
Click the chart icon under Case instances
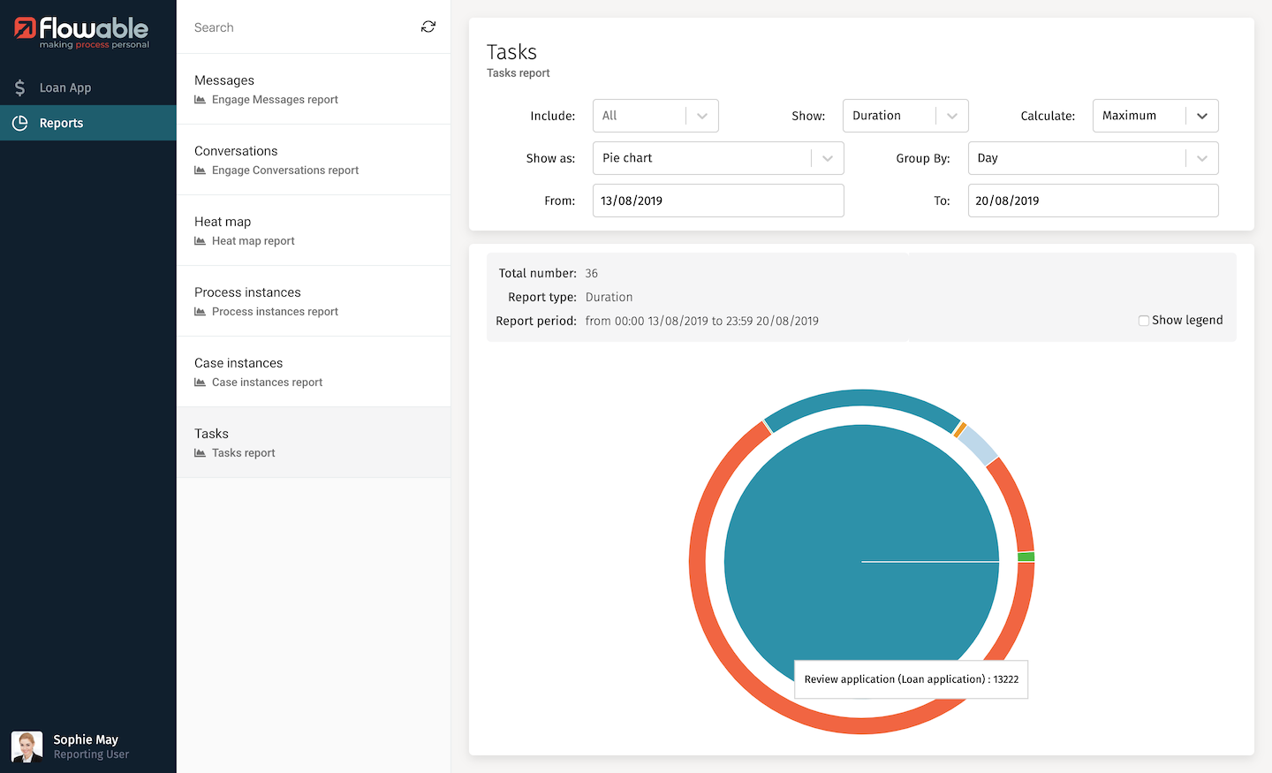pyautogui.click(x=201, y=383)
